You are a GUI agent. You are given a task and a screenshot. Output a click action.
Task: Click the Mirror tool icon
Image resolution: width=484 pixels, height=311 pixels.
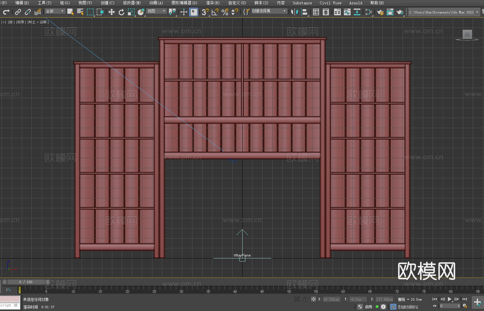pos(295,12)
